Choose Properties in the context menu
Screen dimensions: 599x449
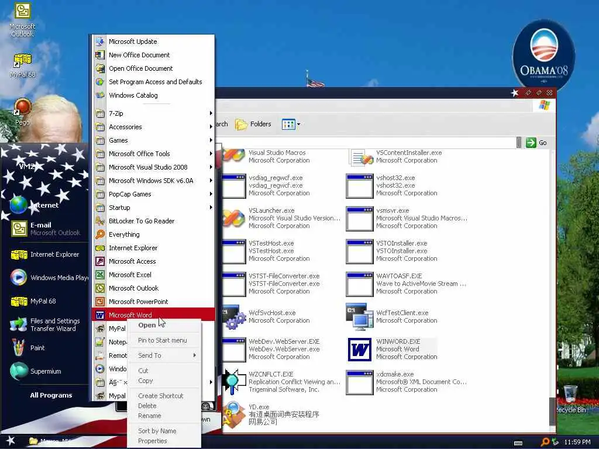[x=164, y=441]
